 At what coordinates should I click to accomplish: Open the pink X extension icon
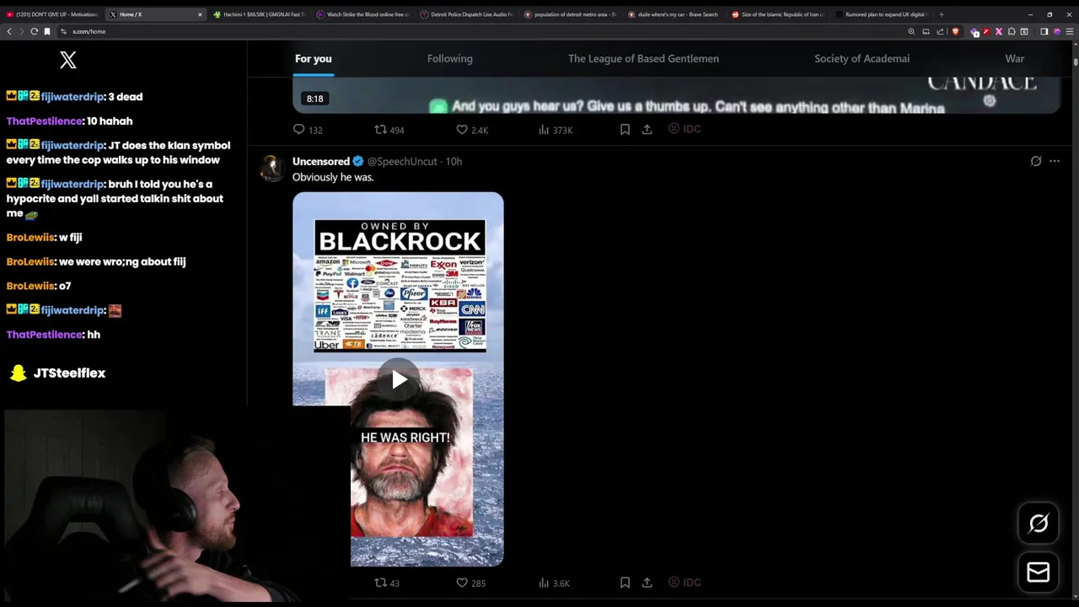click(x=999, y=31)
